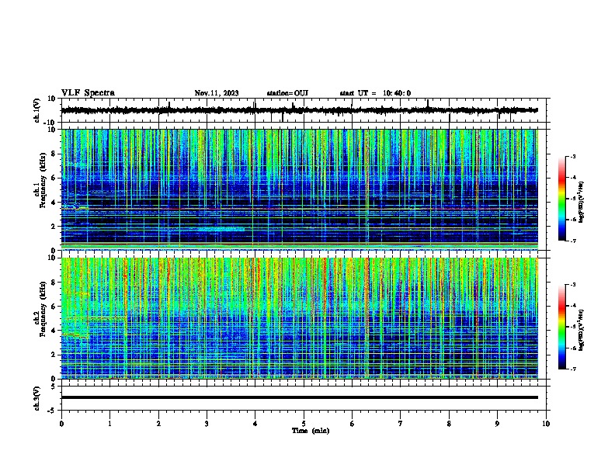
Task: Click the "6" tick on ch.1 frequency axis
Action: pos(54,178)
